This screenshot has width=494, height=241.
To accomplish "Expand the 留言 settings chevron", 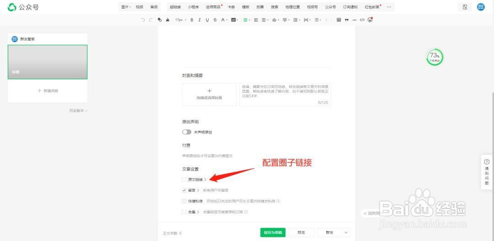I will coord(198,190).
